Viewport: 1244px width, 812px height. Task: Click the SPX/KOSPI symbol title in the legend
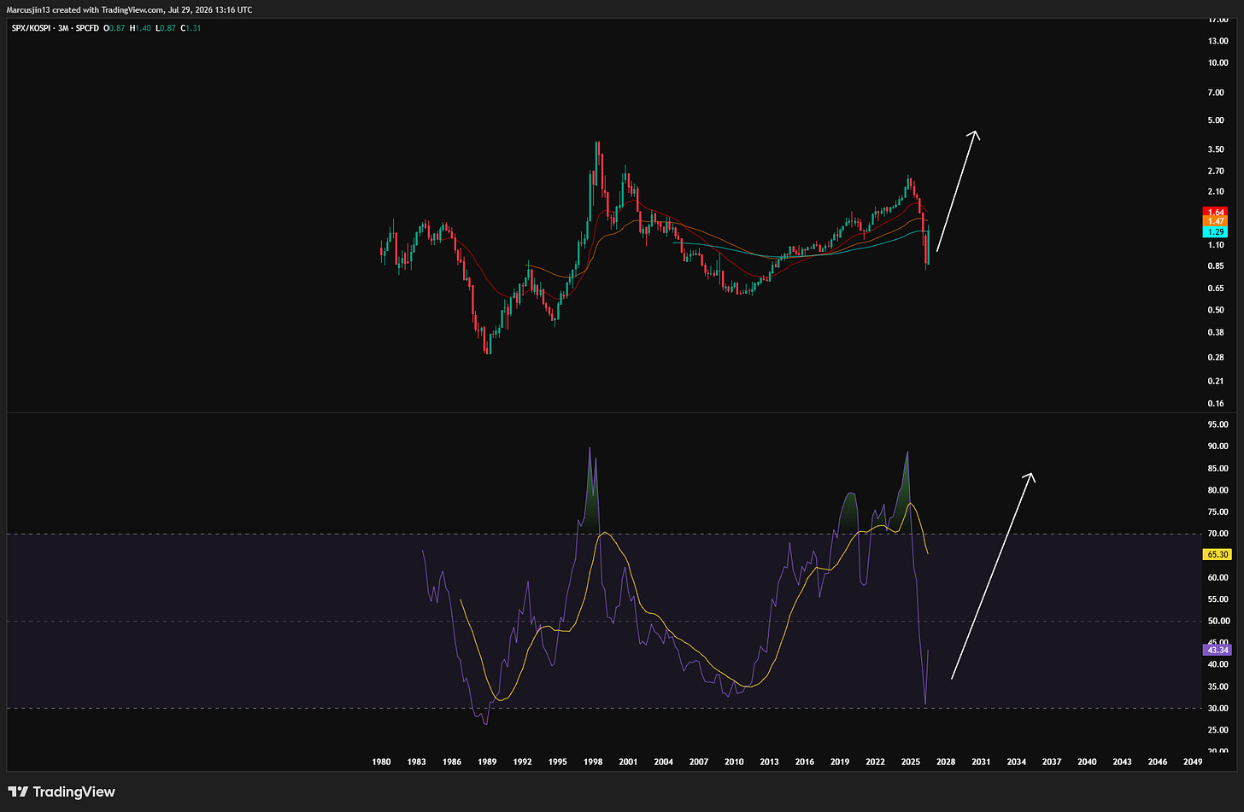[31, 28]
